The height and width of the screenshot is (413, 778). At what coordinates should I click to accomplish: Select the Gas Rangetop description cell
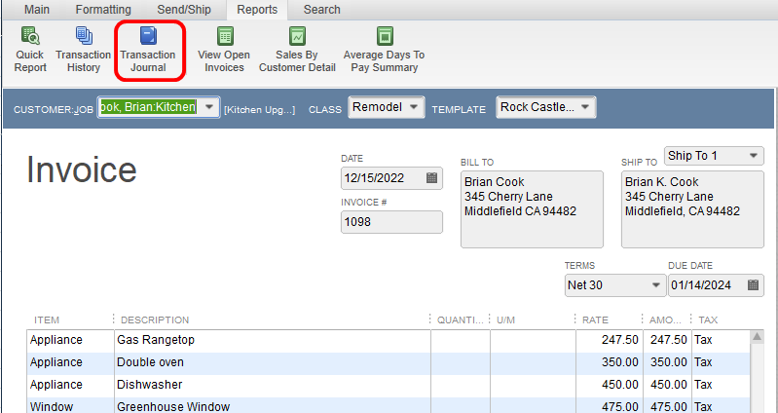[273, 340]
